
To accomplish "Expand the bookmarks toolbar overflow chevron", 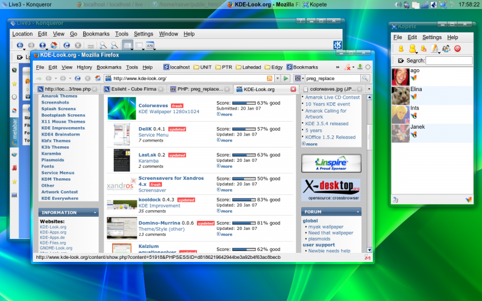I will [337, 67].
